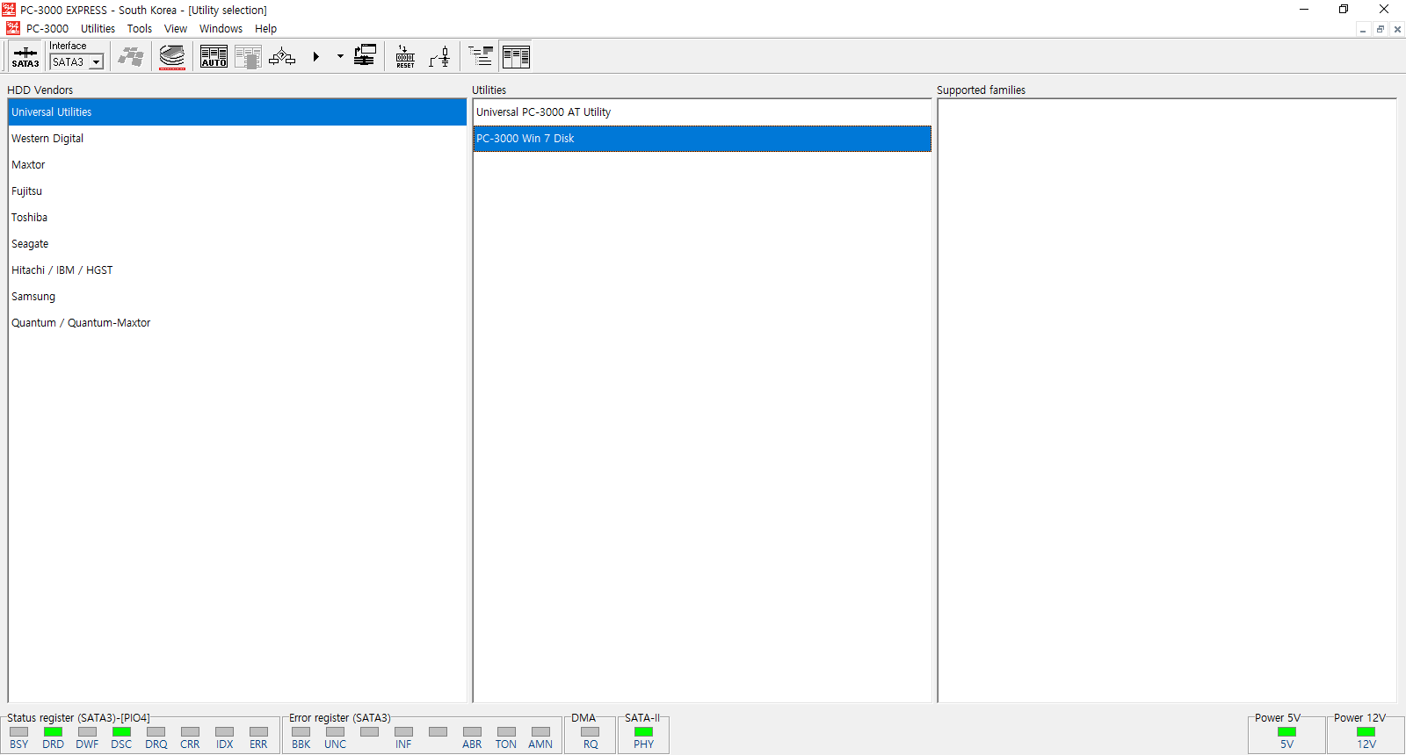Viewport: 1406px width, 755px height.
Task: Click the AUTO detect toolbar icon
Action: tap(214, 56)
